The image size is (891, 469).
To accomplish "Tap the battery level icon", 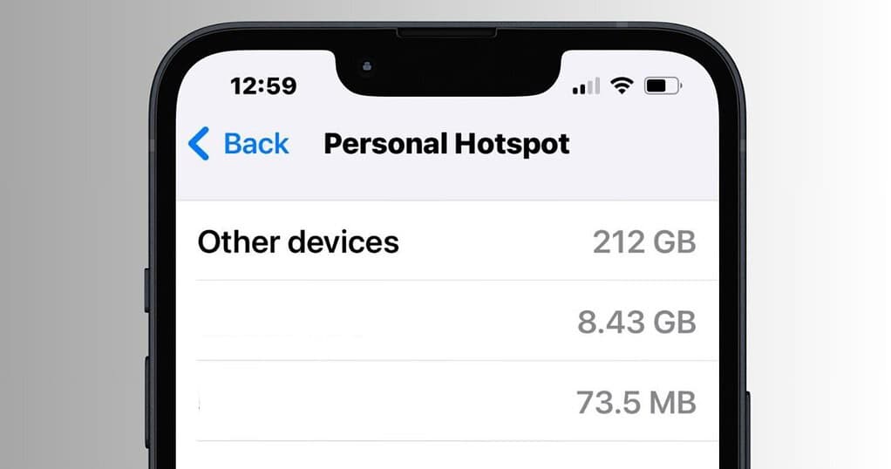I will tap(663, 85).
